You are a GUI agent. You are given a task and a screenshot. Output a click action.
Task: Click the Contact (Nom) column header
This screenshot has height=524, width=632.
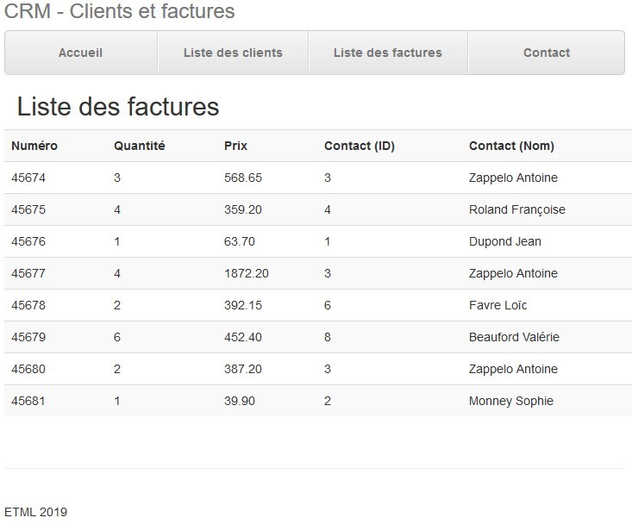tap(511, 146)
